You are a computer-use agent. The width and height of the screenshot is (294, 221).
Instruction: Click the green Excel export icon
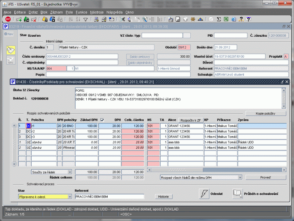click(226, 19)
